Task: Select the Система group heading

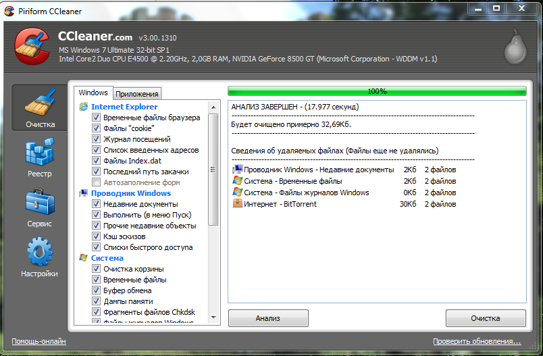Action: pos(107,258)
